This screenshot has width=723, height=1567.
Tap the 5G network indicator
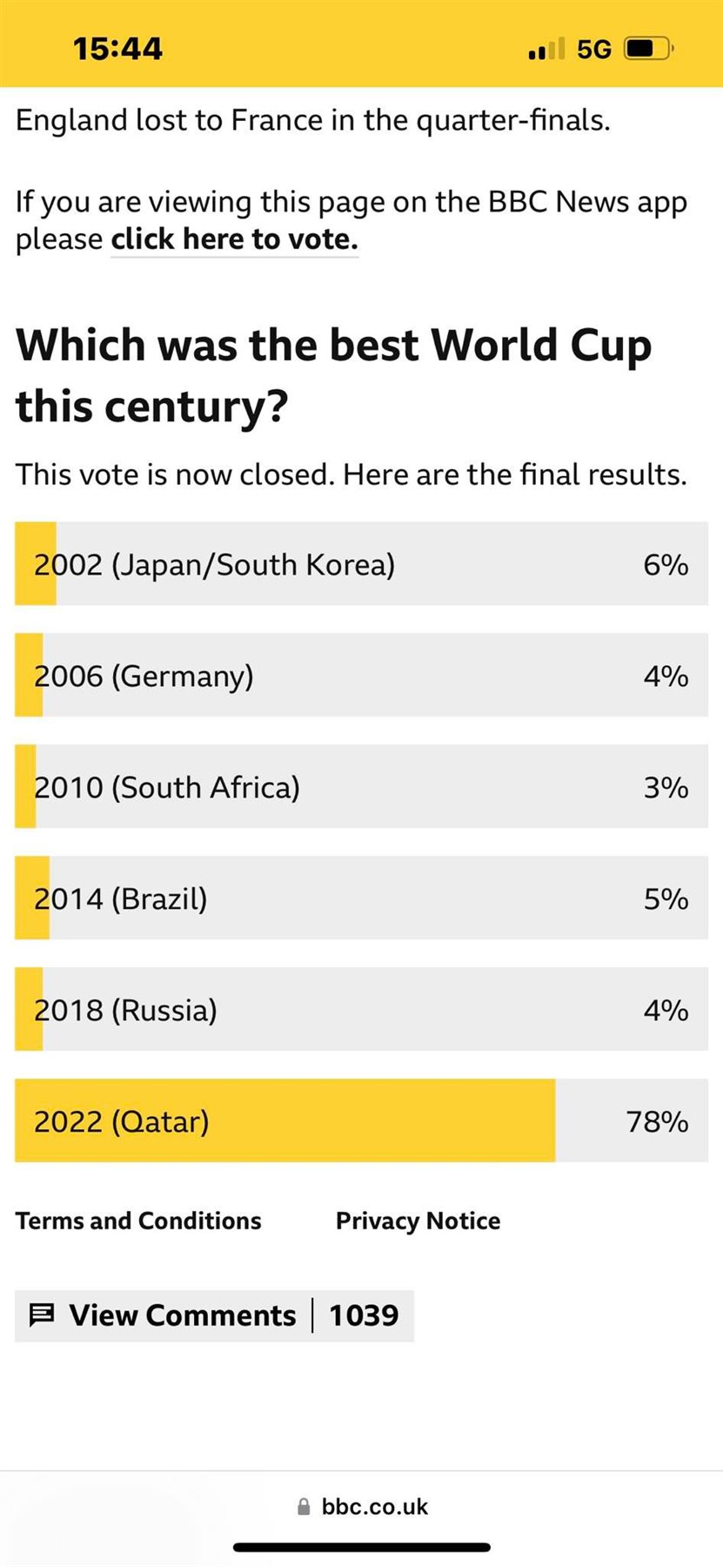click(594, 49)
